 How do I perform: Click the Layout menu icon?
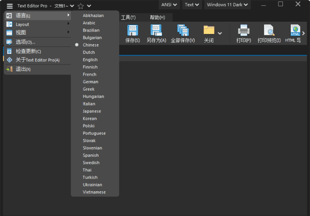coord(9,24)
